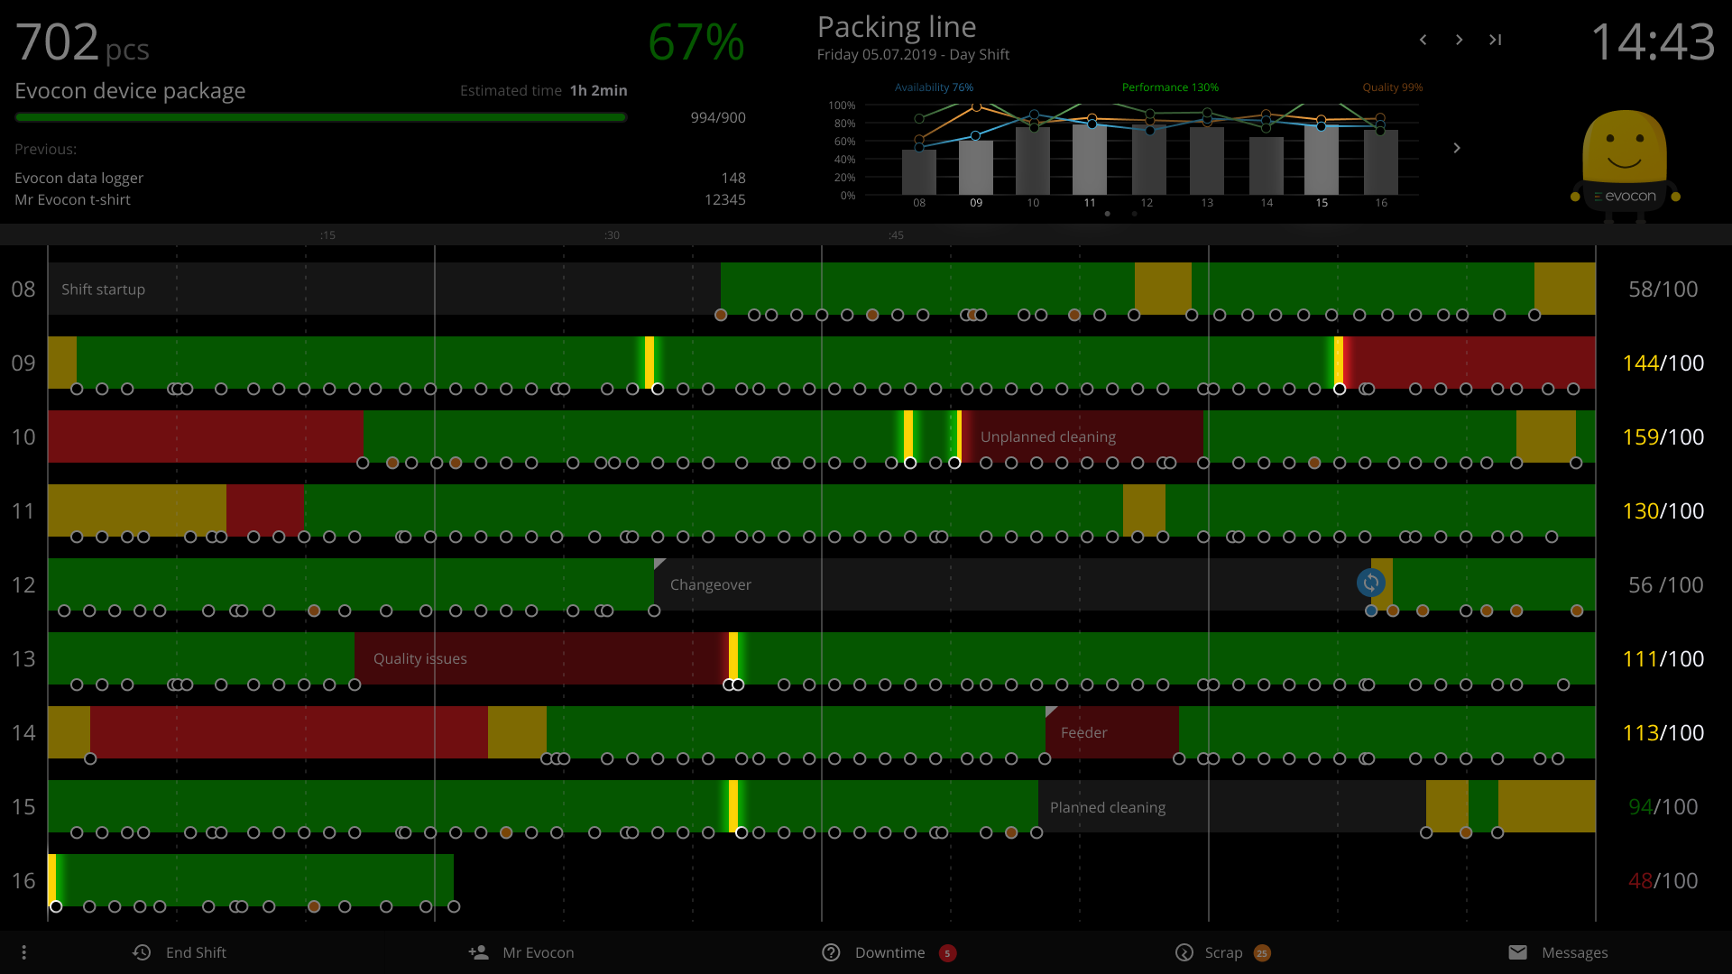Click the End Shift history icon
Viewport: 1732px width, 974px height.
(x=142, y=952)
